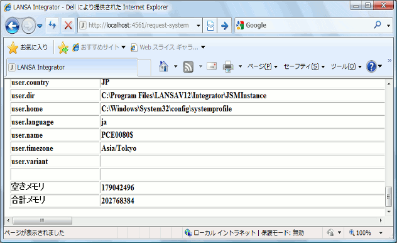Expand the おすすめサイト dropdown arrow

point(123,47)
